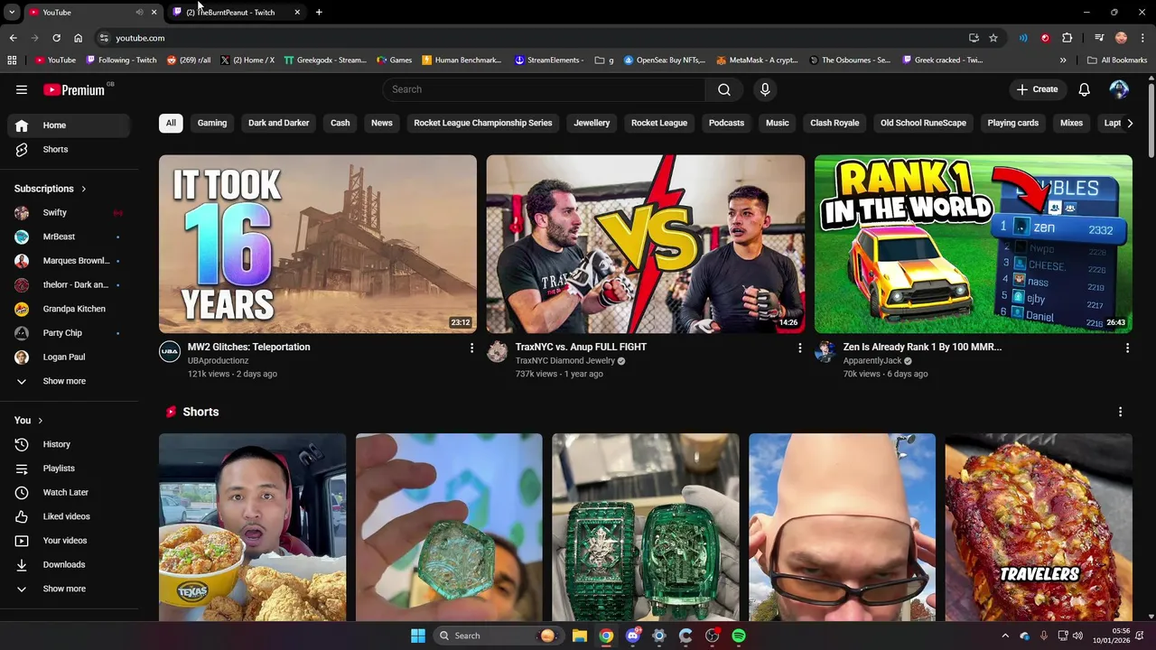The image size is (1156, 650).
Task: Open Chrome extensions puzzle icon
Action: pos(1067,38)
